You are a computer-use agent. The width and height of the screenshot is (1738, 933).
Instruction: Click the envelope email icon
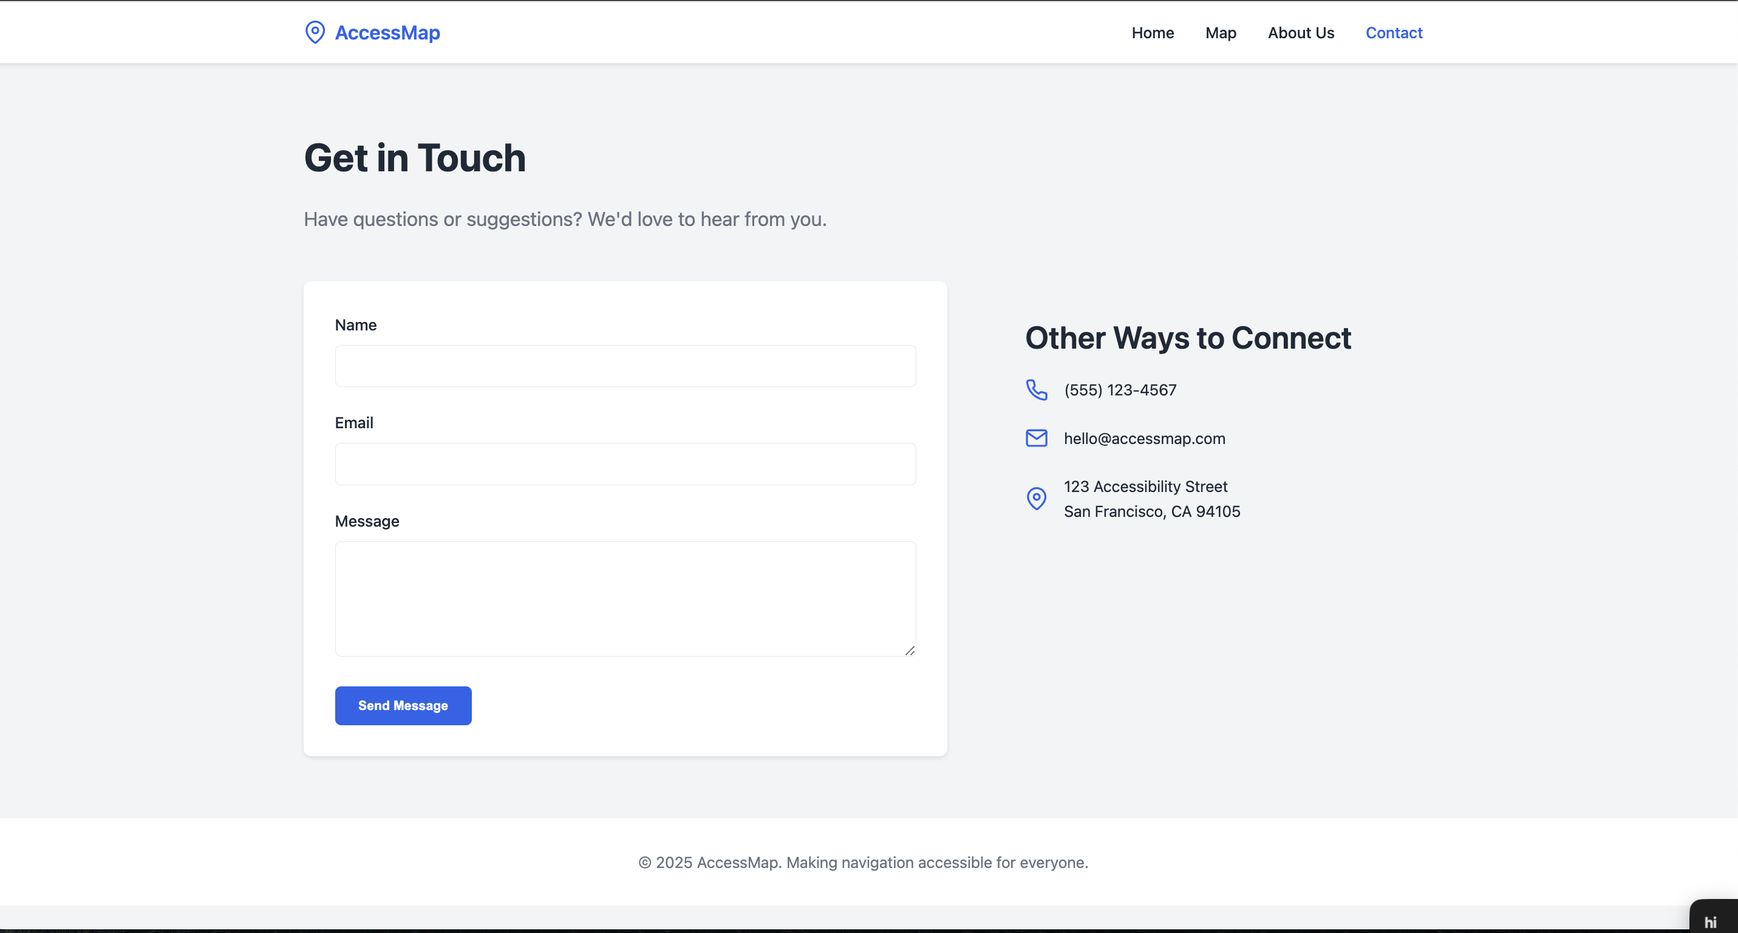pyautogui.click(x=1037, y=439)
